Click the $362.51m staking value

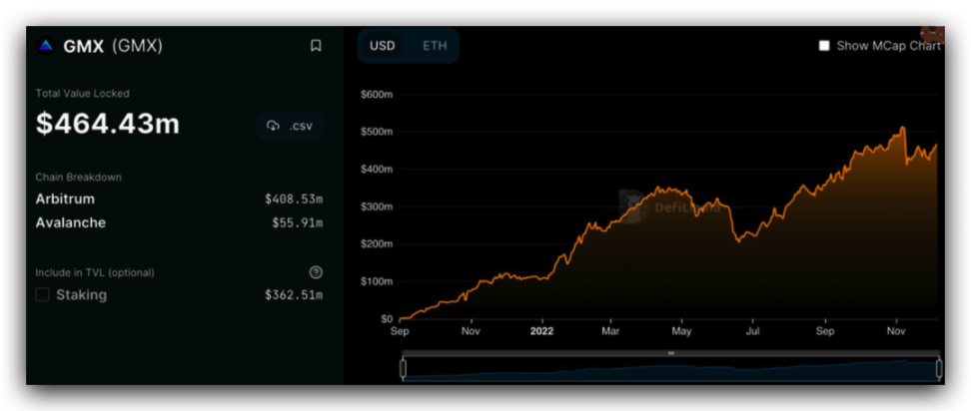pos(294,295)
